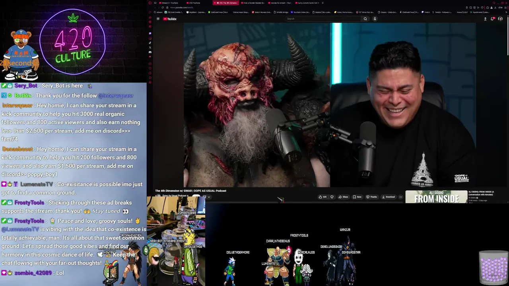Open the YouTube account avatar
Screen dimensions: 509x286
click(x=500, y=19)
